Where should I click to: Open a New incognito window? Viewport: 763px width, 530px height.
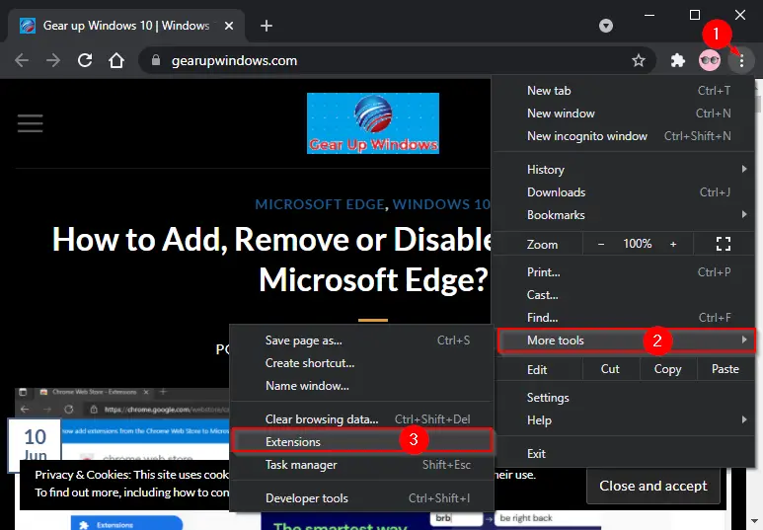pos(626,136)
